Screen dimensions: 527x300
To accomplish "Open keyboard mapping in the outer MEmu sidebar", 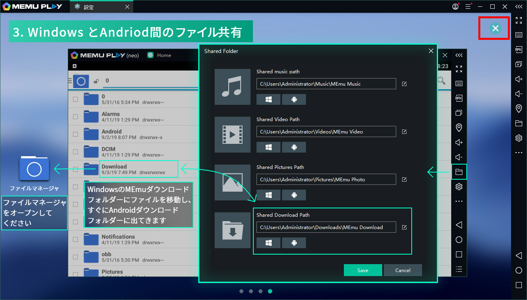I will tap(519, 35).
